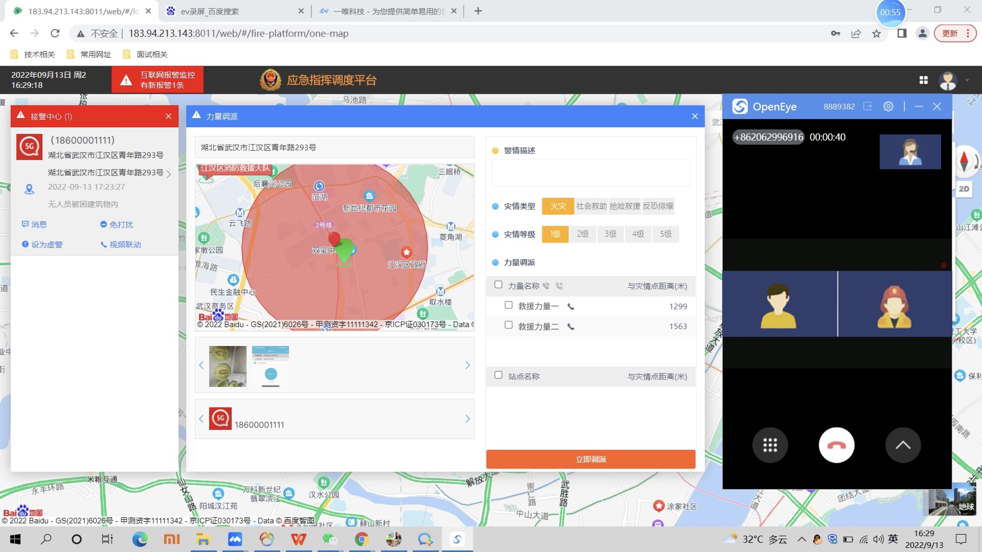Hang up the OpenEye call
The height and width of the screenshot is (552, 982).
(x=836, y=445)
